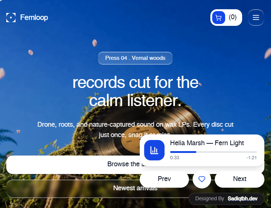The width and height of the screenshot is (271, 208).
Task: Click the blue equalizer player icon
Action: pyautogui.click(x=154, y=150)
